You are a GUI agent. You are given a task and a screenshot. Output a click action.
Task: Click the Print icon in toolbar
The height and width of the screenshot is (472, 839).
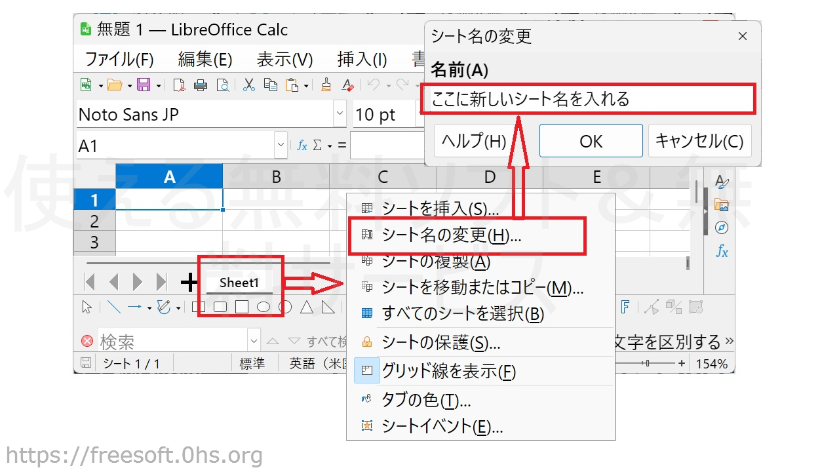(201, 85)
